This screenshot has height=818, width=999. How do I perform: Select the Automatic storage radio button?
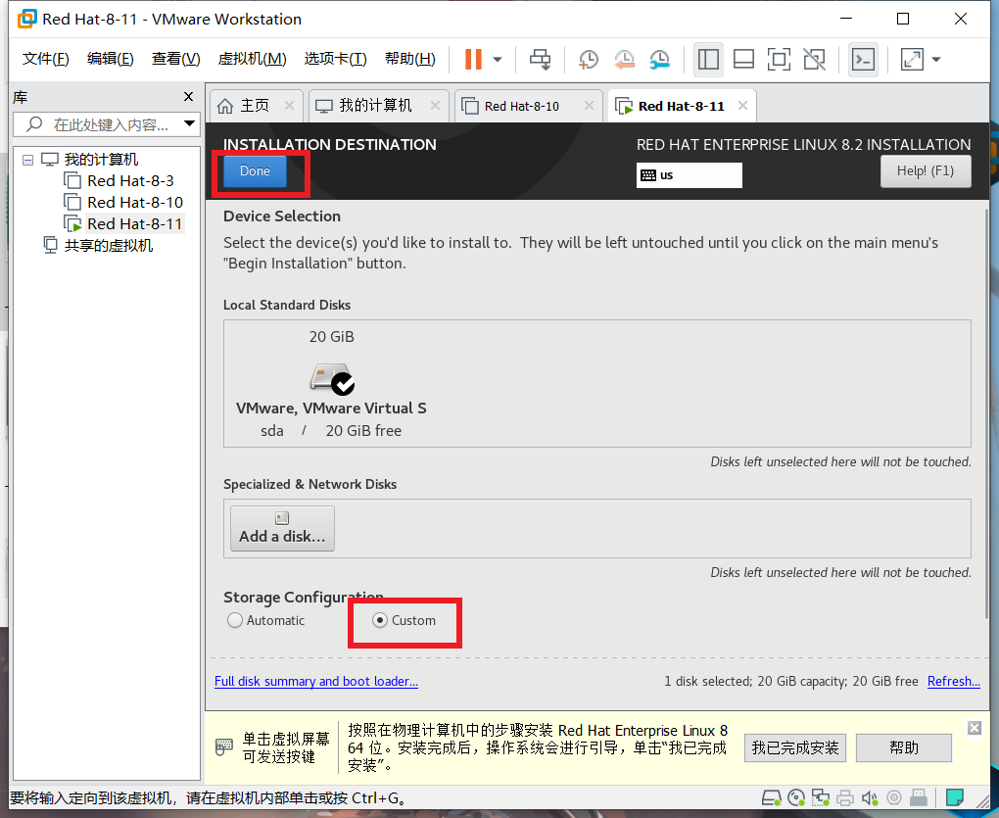point(235,620)
